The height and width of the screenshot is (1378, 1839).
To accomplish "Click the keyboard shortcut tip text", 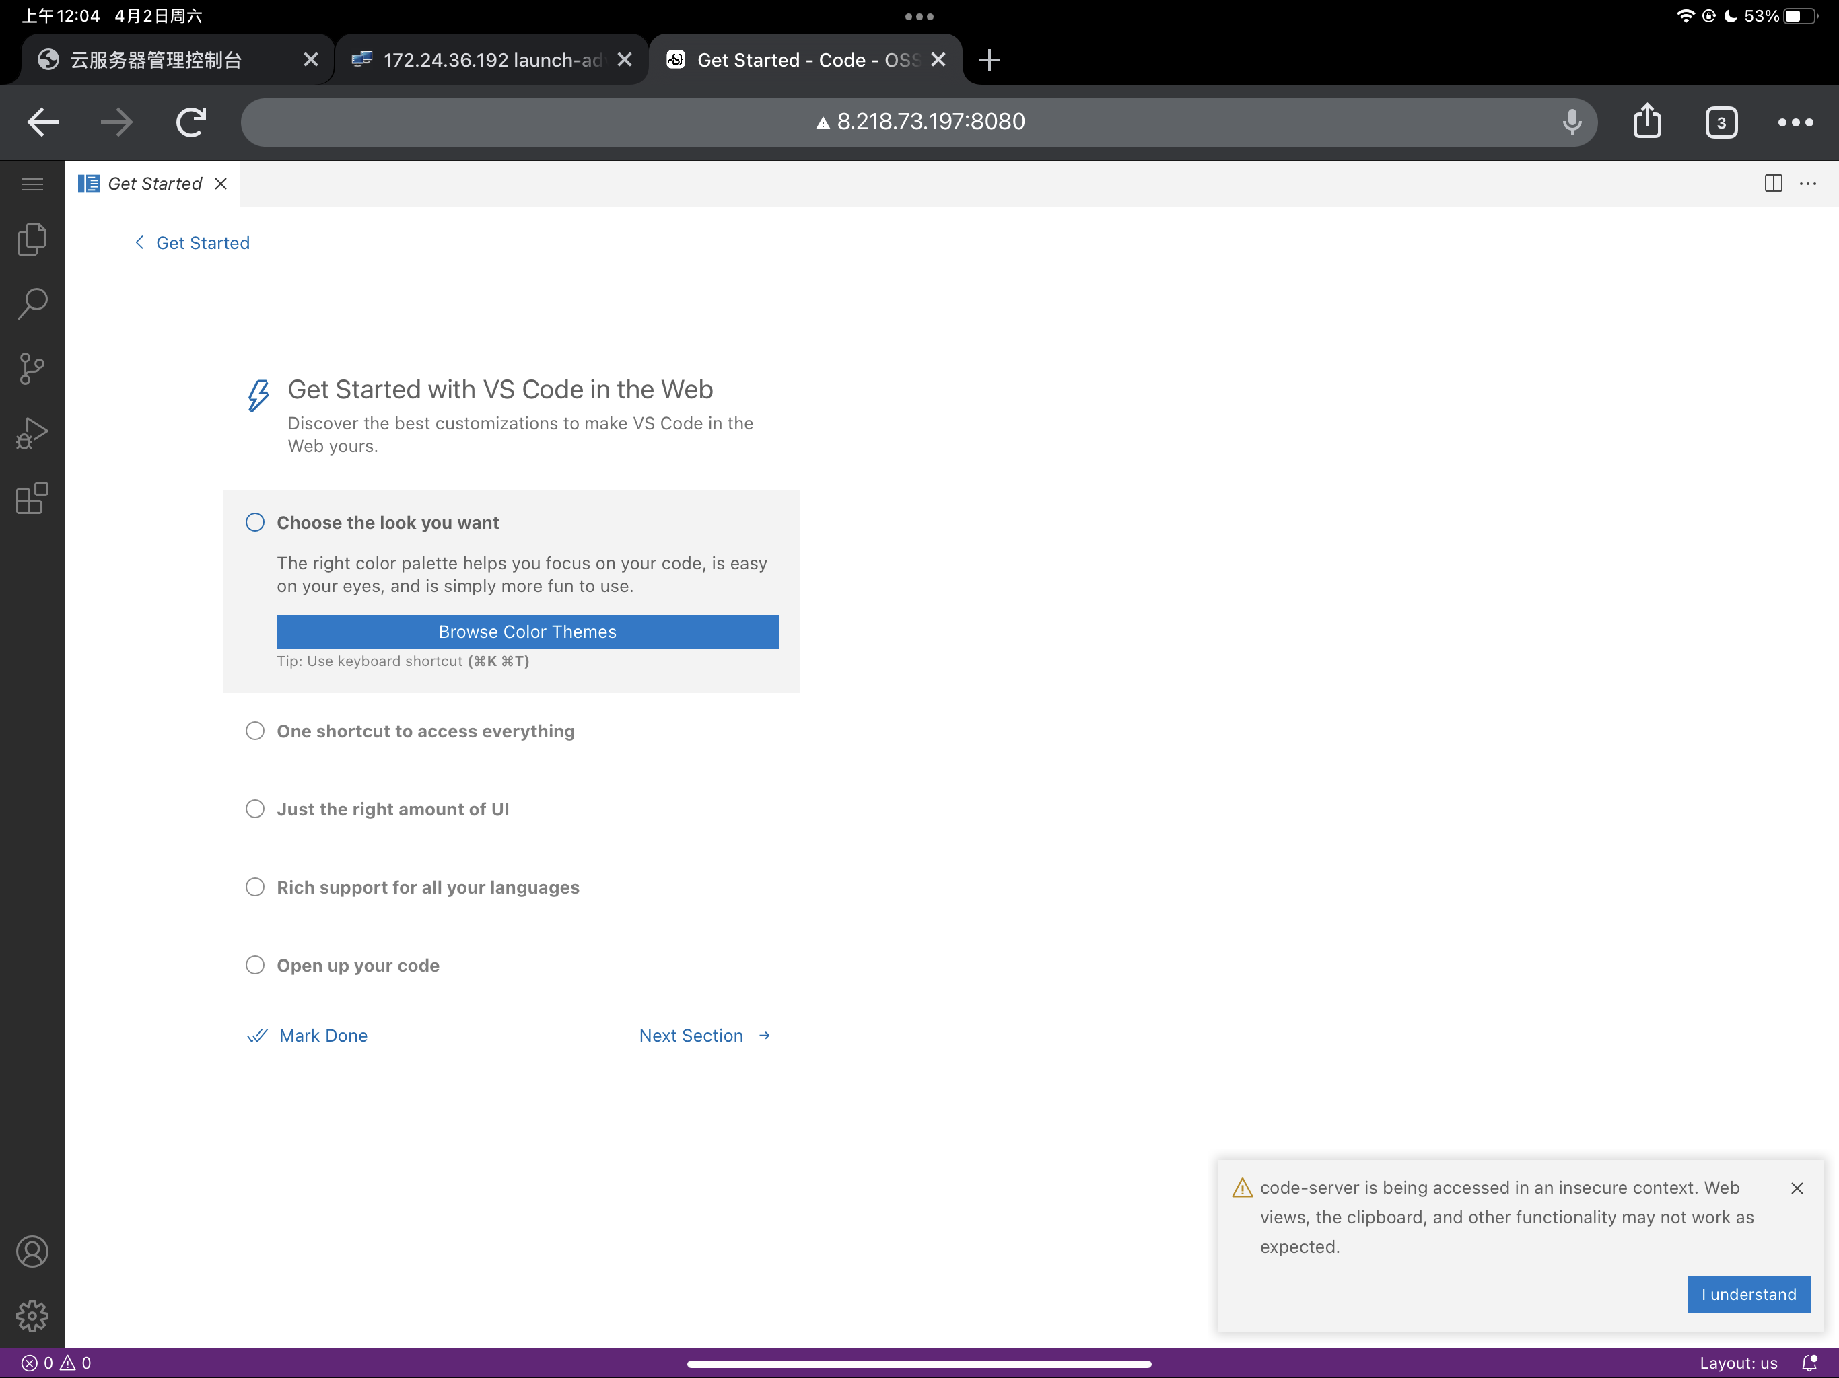I will (403, 661).
